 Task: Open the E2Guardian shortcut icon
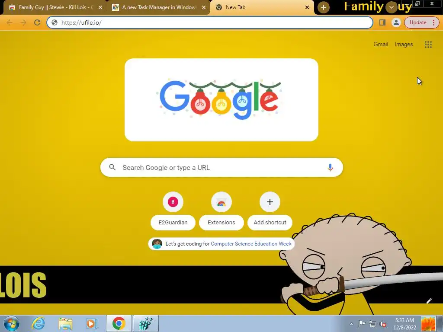(173, 202)
